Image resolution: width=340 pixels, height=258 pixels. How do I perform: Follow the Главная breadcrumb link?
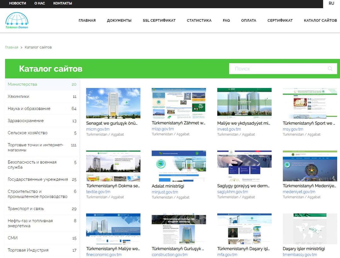click(x=11, y=47)
